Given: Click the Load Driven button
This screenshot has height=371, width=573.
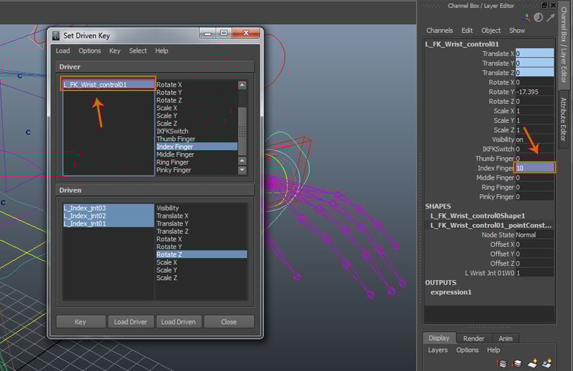Looking at the screenshot, I should point(178,322).
